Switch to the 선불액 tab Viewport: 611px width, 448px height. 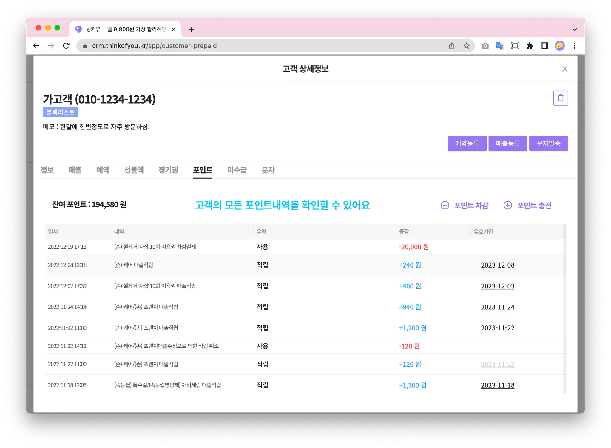point(134,170)
